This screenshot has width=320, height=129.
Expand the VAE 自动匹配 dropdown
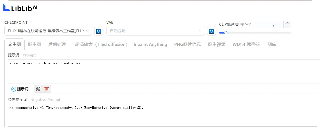[x=155, y=31]
